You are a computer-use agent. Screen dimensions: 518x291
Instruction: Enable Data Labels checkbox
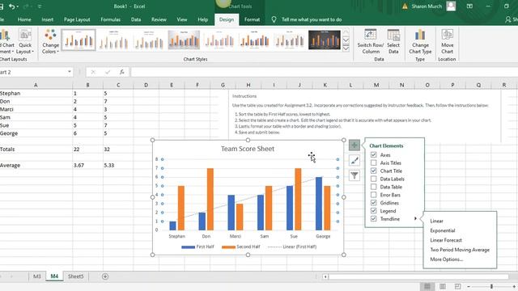click(373, 179)
